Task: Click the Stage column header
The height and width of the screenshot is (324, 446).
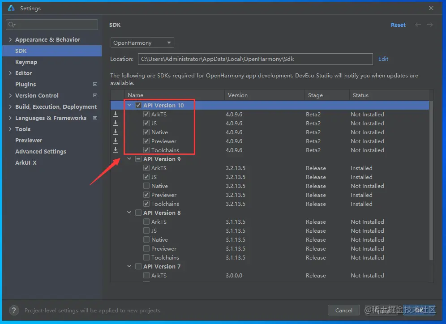Action: click(327, 95)
